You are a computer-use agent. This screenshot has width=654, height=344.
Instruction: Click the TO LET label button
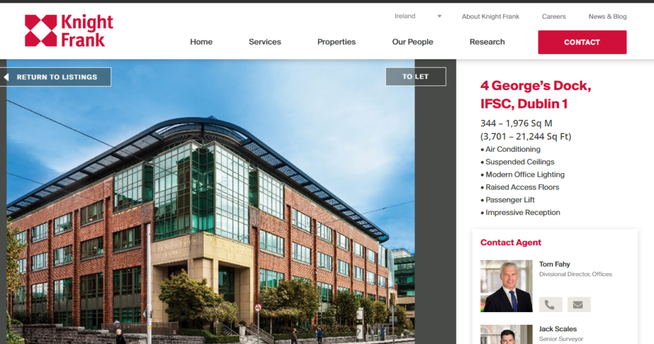[415, 77]
